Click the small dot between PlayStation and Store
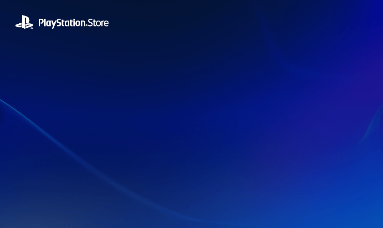 [x=86, y=26]
